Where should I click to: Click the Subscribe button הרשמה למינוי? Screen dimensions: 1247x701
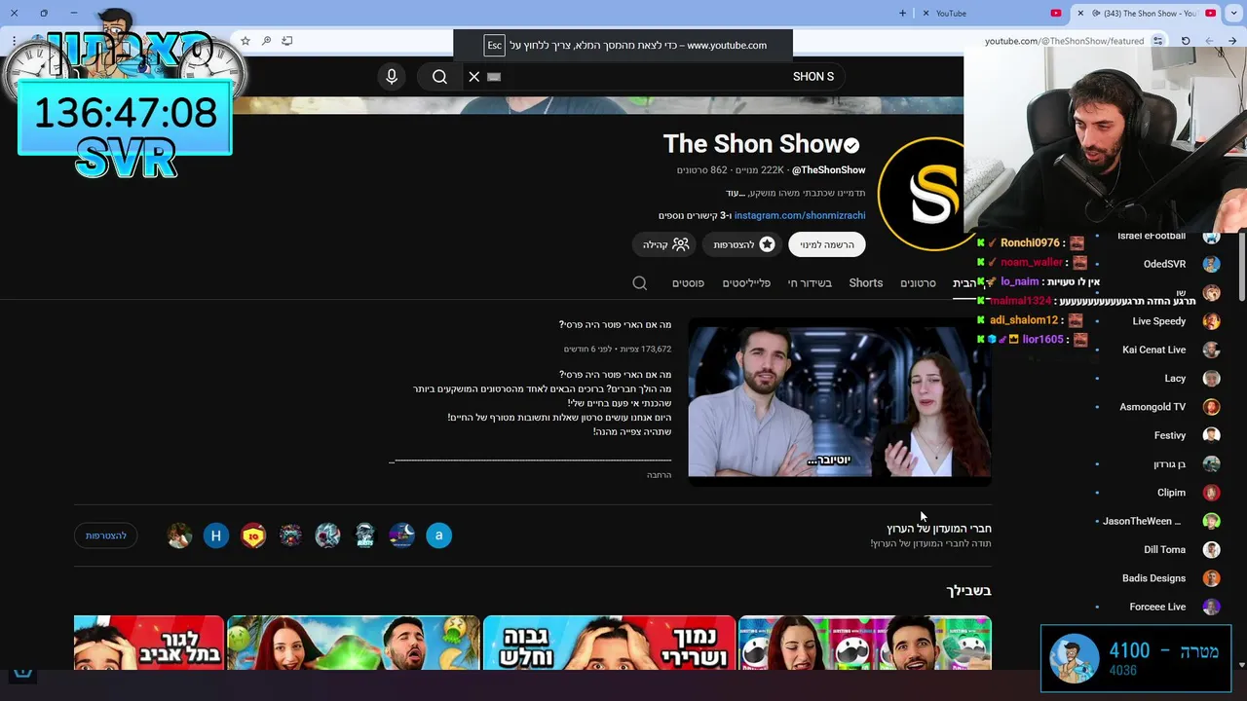pyautogui.click(x=827, y=244)
